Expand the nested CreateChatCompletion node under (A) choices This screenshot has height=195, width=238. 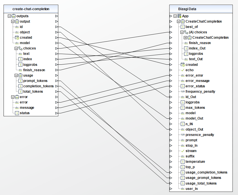tap(185, 38)
